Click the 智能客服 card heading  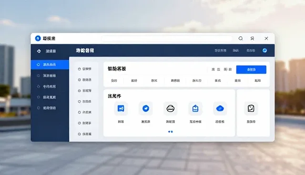[x=117, y=69]
